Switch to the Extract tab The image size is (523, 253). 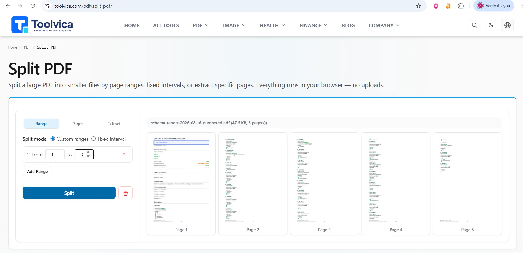pyautogui.click(x=114, y=124)
